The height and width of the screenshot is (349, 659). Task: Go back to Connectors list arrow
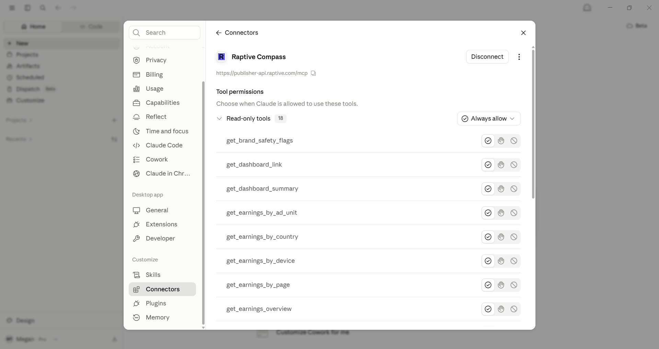(219, 33)
